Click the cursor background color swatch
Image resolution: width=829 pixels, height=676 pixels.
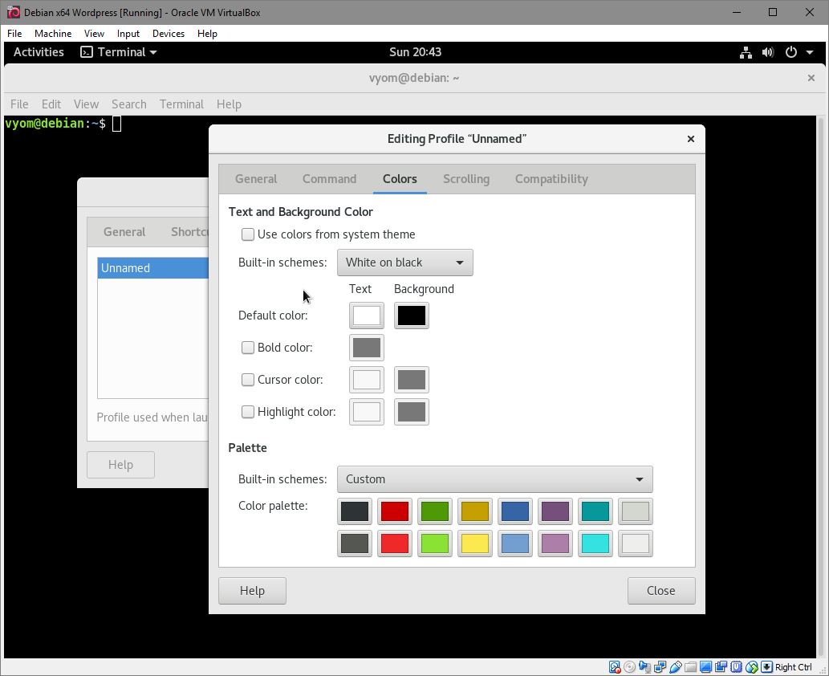coord(412,380)
